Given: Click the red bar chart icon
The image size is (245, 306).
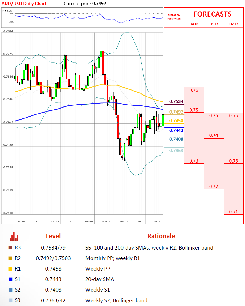Looking at the screenshot, I should coord(14,236).
